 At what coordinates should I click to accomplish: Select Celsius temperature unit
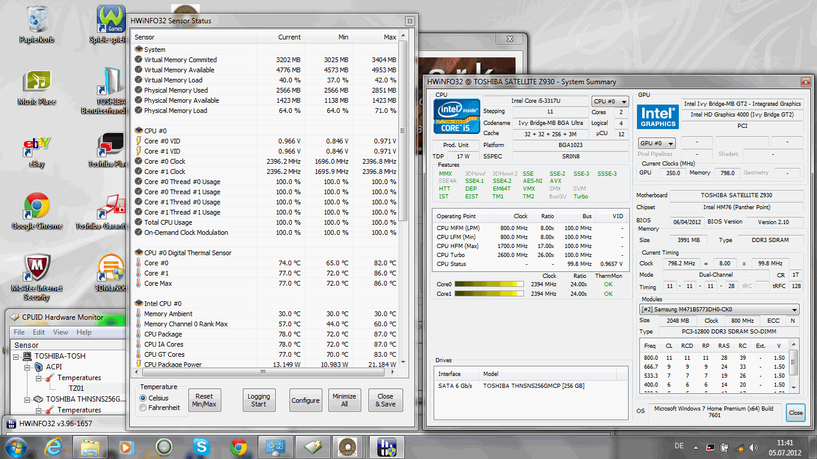[143, 398]
